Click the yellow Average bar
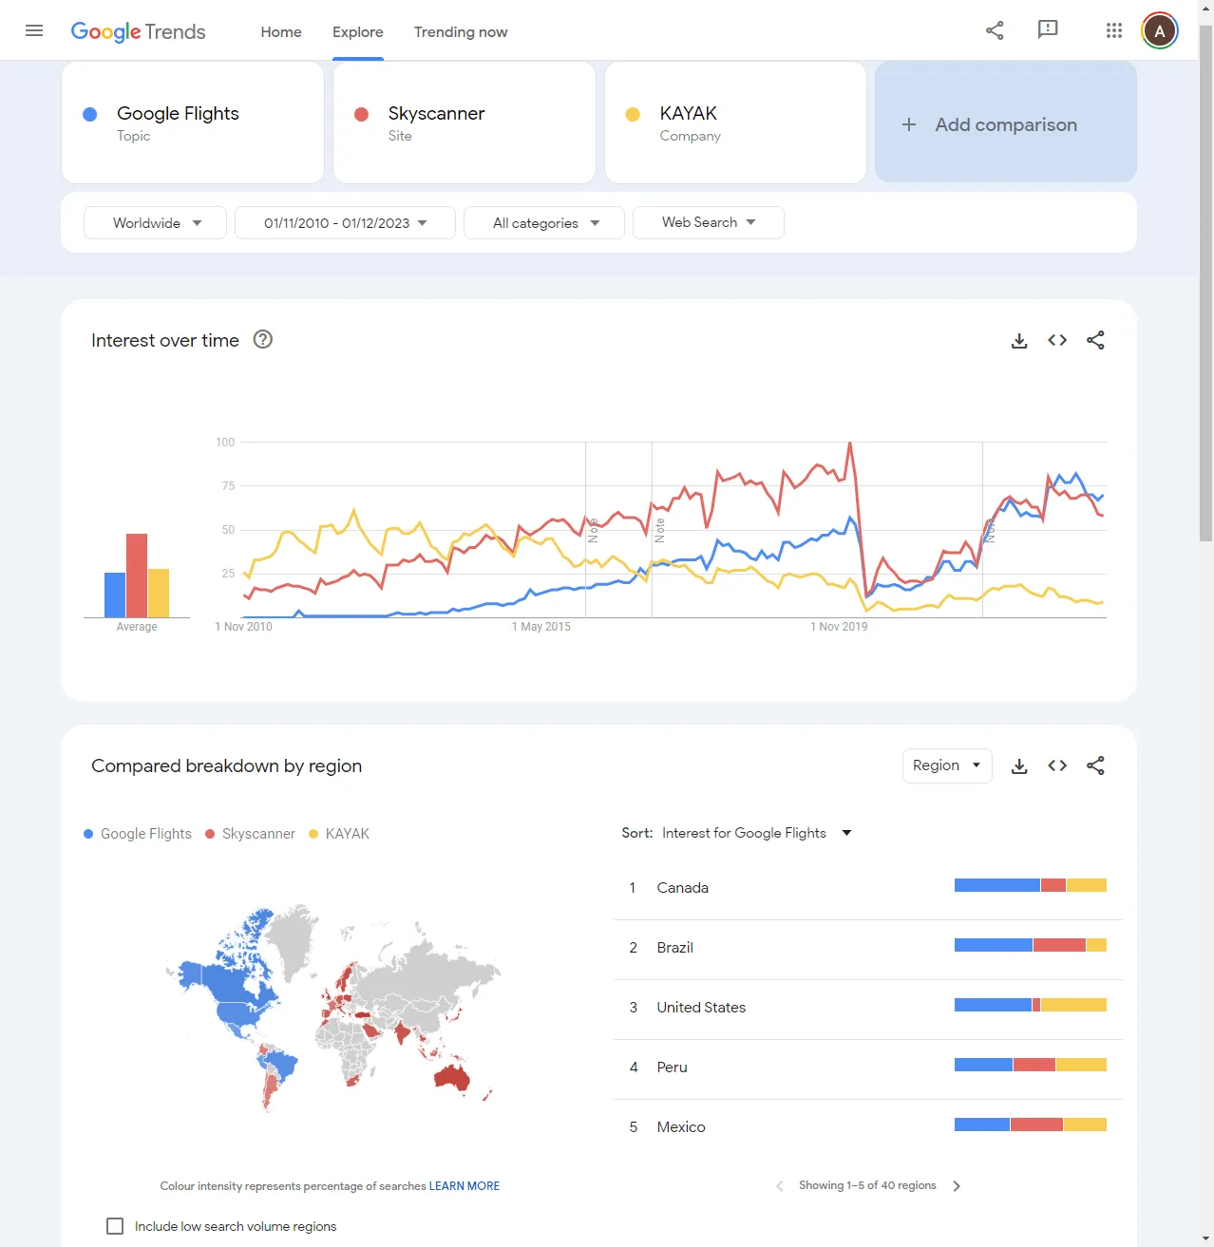 click(x=159, y=594)
